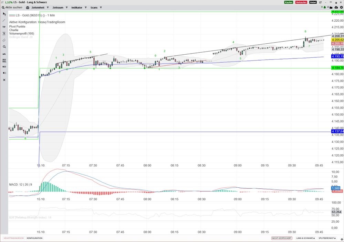
Task: Click the TP take-profit tool
Action: point(4,27)
